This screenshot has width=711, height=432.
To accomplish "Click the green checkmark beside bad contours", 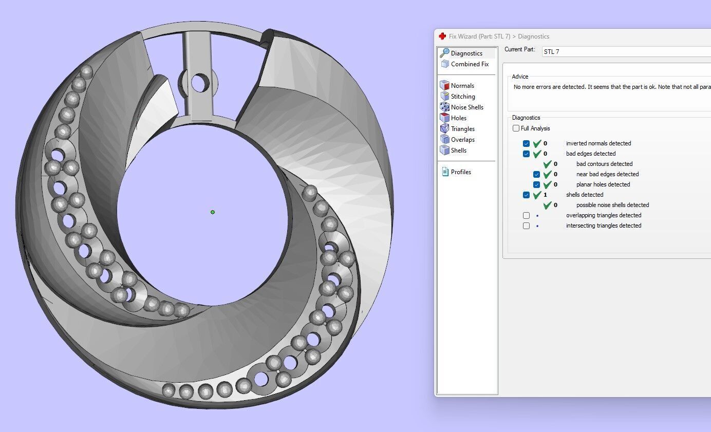I will [x=548, y=164].
